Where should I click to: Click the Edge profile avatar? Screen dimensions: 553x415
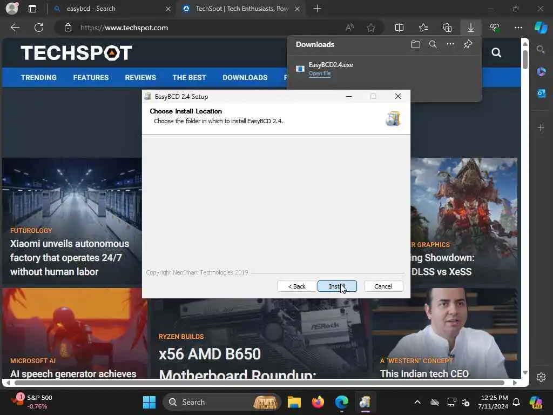click(12, 9)
